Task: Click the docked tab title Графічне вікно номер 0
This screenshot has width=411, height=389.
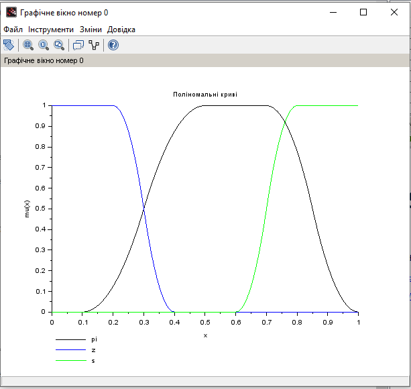Action: [x=44, y=60]
